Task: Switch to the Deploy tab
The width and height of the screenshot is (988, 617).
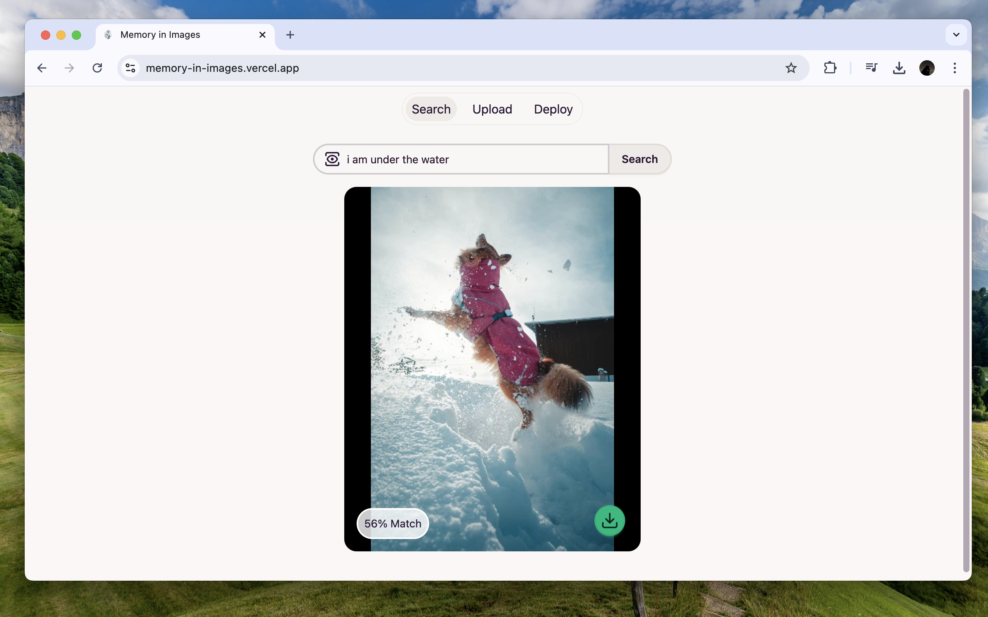Action: [x=553, y=109]
